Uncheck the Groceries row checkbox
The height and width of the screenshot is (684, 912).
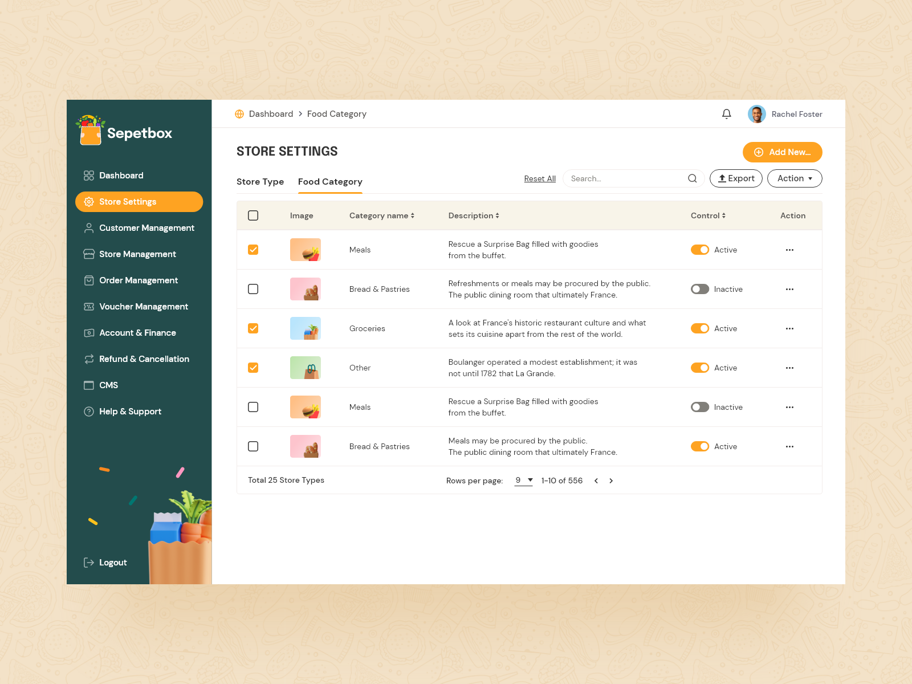[253, 328]
